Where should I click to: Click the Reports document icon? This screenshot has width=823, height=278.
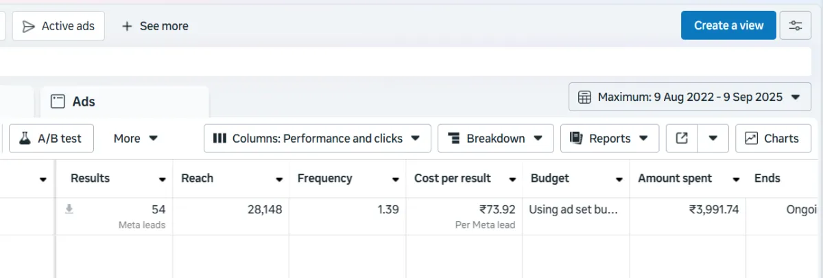(x=576, y=138)
